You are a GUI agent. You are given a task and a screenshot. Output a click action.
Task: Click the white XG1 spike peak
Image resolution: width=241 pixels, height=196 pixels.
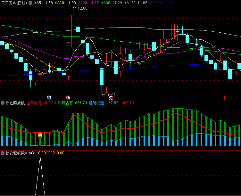click(x=40, y=157)
